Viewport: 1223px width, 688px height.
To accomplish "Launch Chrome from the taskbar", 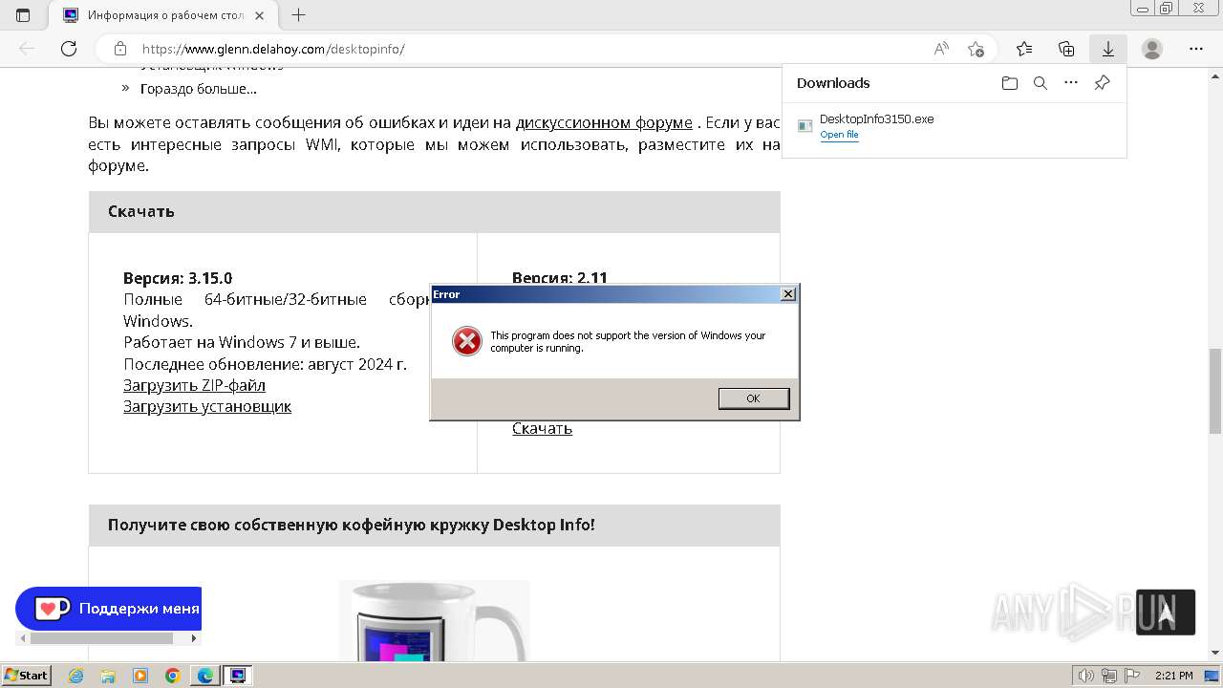I will (x=173, y=676).
